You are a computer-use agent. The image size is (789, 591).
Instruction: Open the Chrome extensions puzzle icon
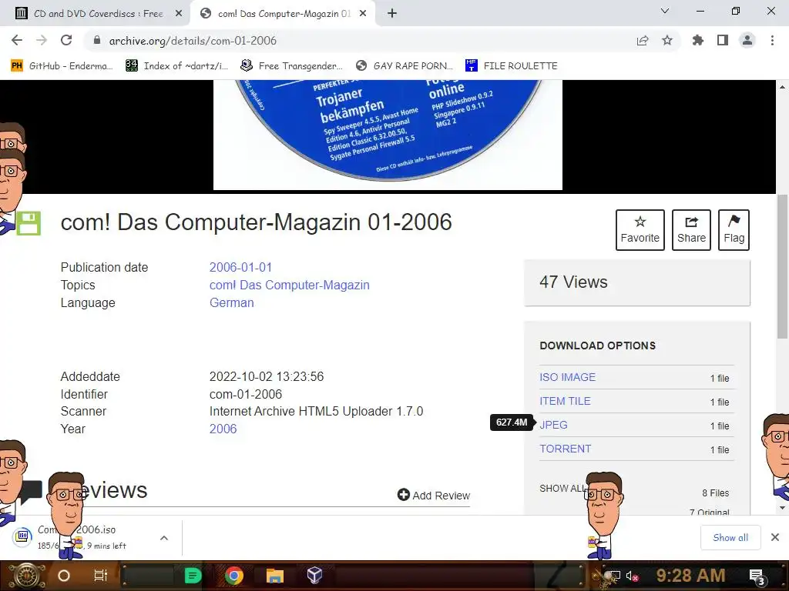coord(698,40)
